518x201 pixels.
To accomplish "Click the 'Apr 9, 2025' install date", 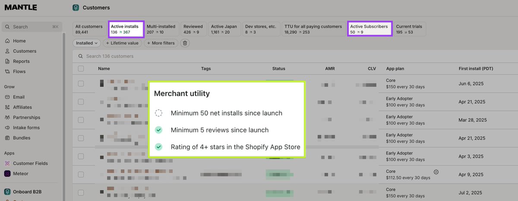I will coord(470,174).
